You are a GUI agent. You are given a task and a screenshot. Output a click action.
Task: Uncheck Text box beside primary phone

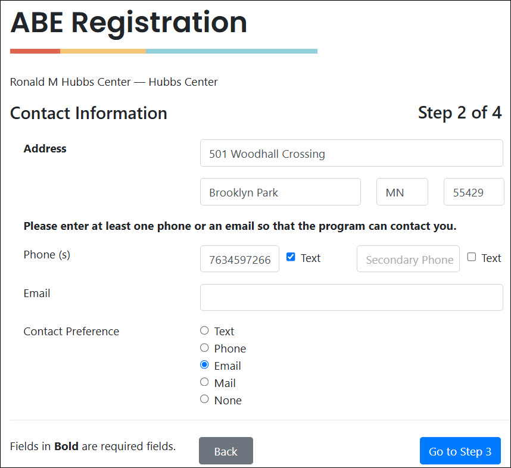tap(291, 257)
